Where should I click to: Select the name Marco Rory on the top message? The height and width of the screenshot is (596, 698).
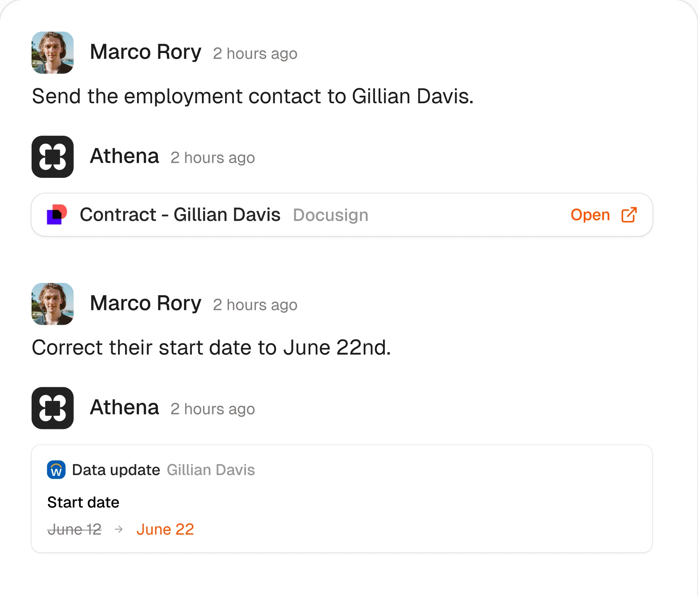[146, 53]
